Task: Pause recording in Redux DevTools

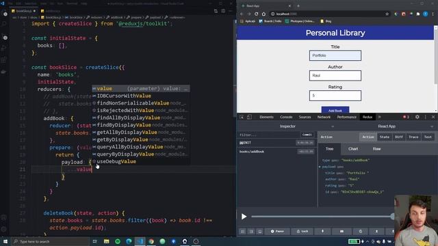Action: click(x=277, y=231)
